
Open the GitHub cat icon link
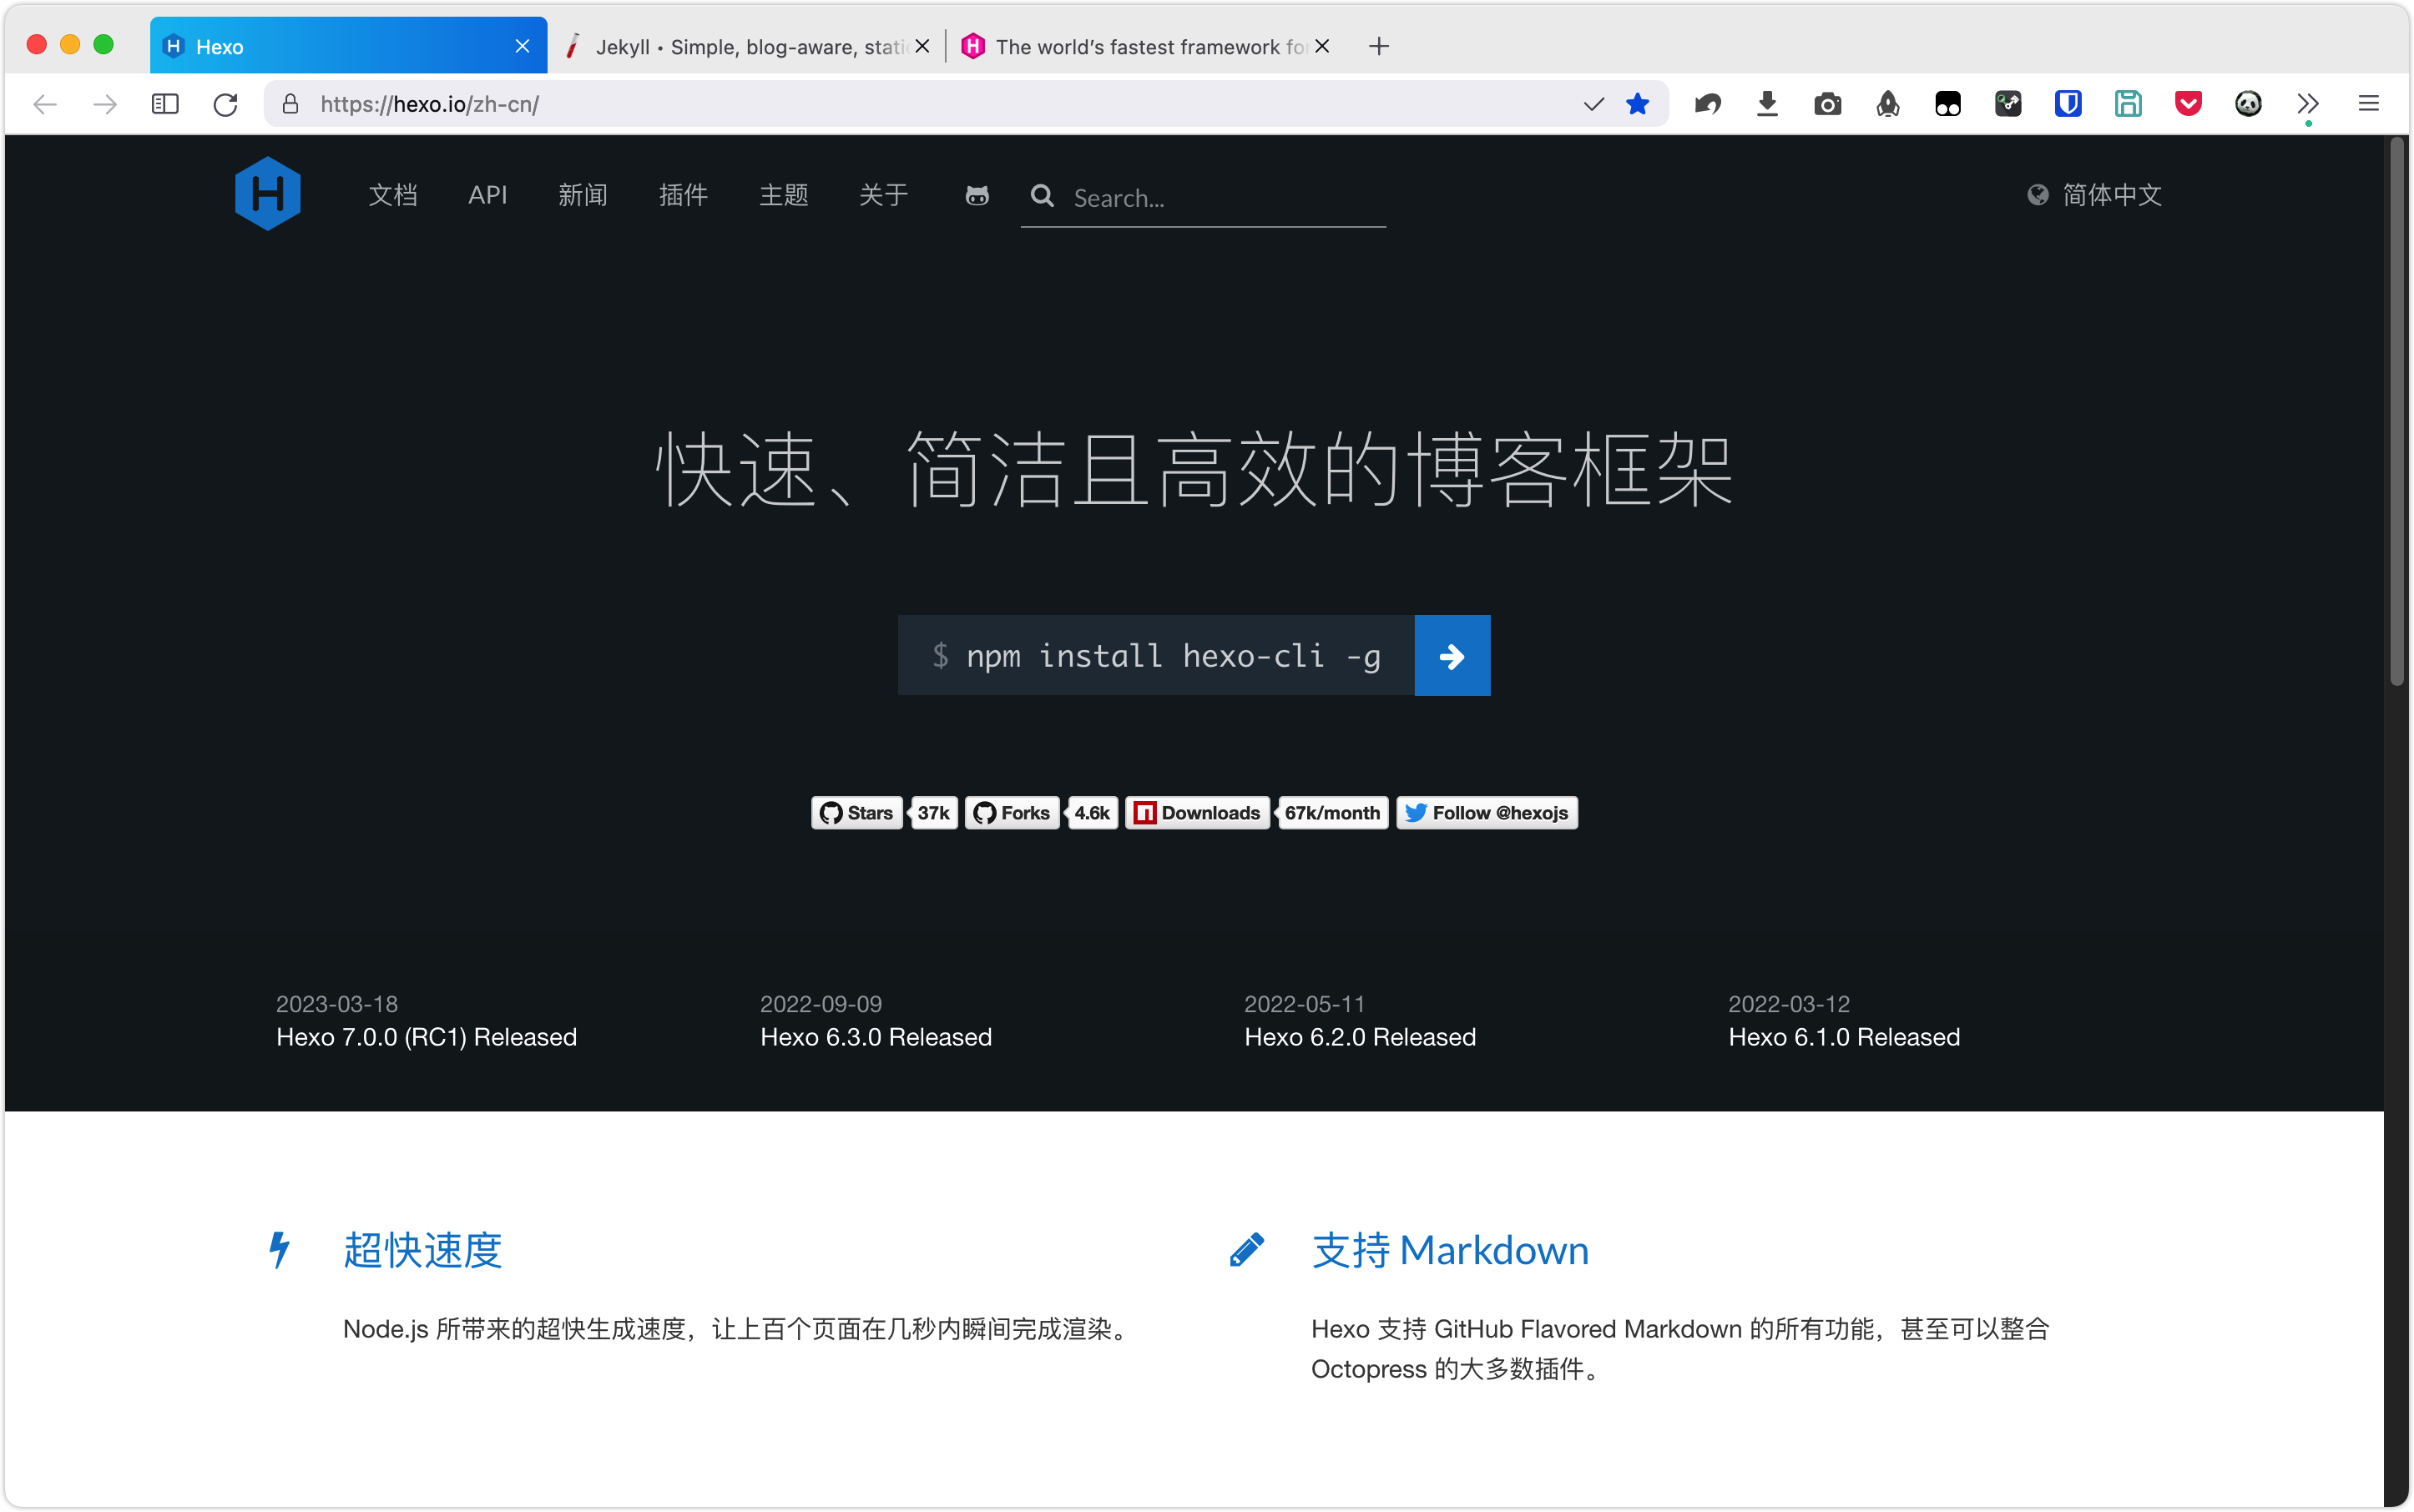click(977, 196)
